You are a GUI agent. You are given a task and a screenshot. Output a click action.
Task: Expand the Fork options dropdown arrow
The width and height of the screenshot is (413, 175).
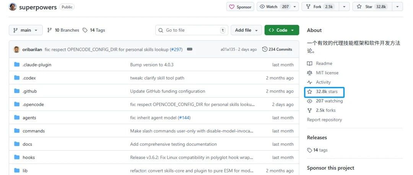(x=344, y=7)
